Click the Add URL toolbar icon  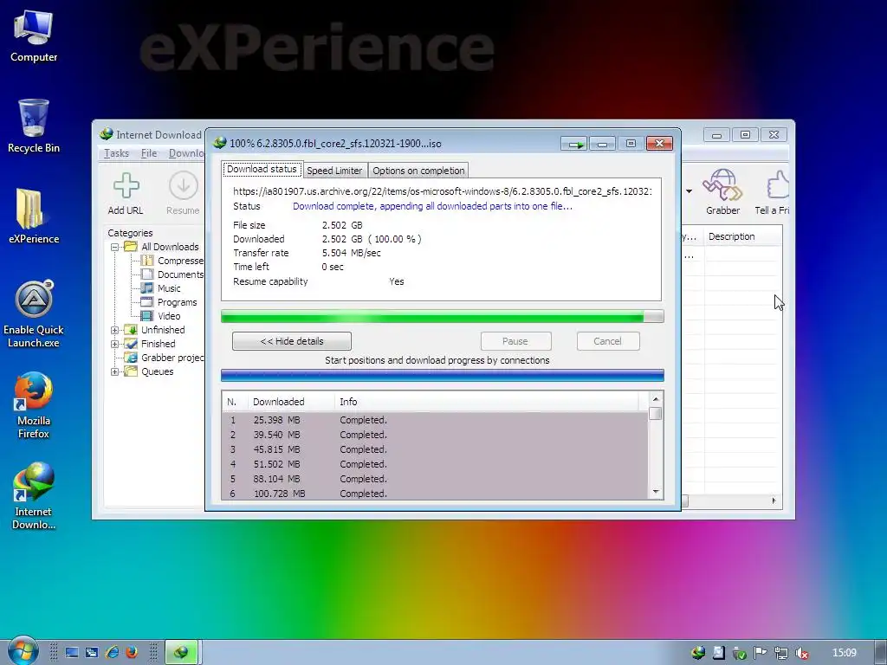point(126,186)
